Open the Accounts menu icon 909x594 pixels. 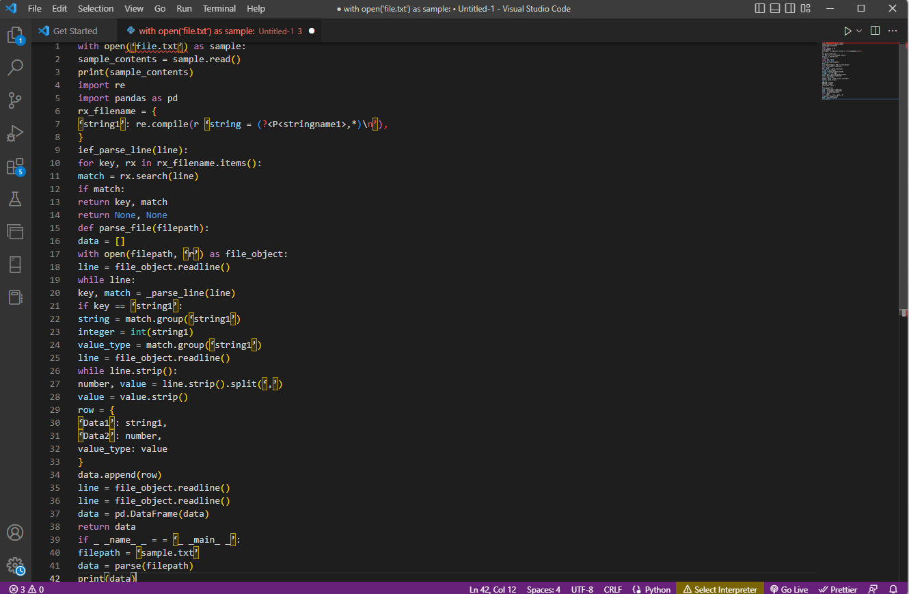pos(15,532)
